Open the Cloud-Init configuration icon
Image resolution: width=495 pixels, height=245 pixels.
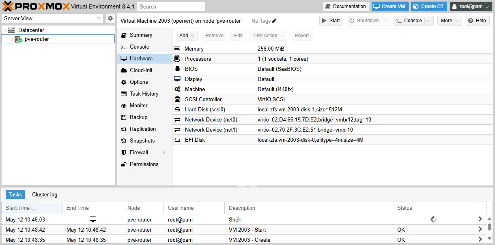[x=124, y=70]
